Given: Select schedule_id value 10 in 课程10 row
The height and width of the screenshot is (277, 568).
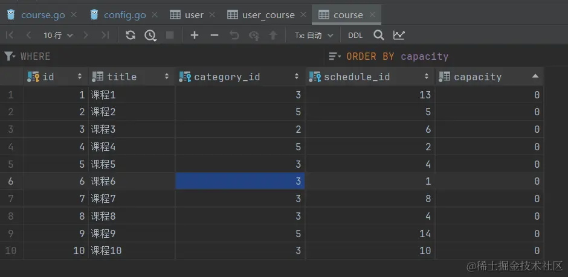Looking at the screenshot, I should pyautogui.click(x=370, y=250).
